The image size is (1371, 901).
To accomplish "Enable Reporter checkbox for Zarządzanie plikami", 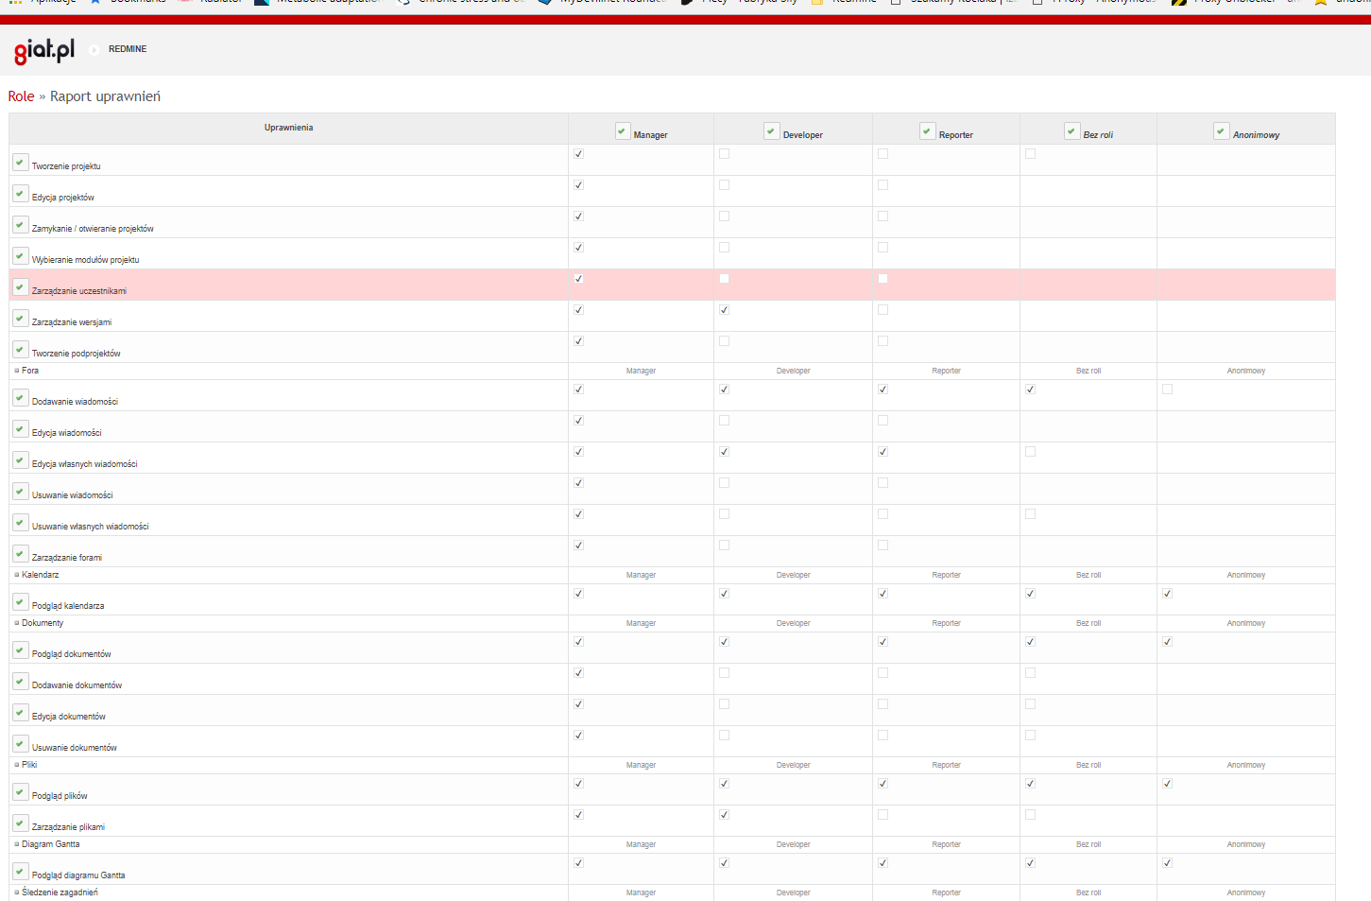I will click(x=883, y=815).
